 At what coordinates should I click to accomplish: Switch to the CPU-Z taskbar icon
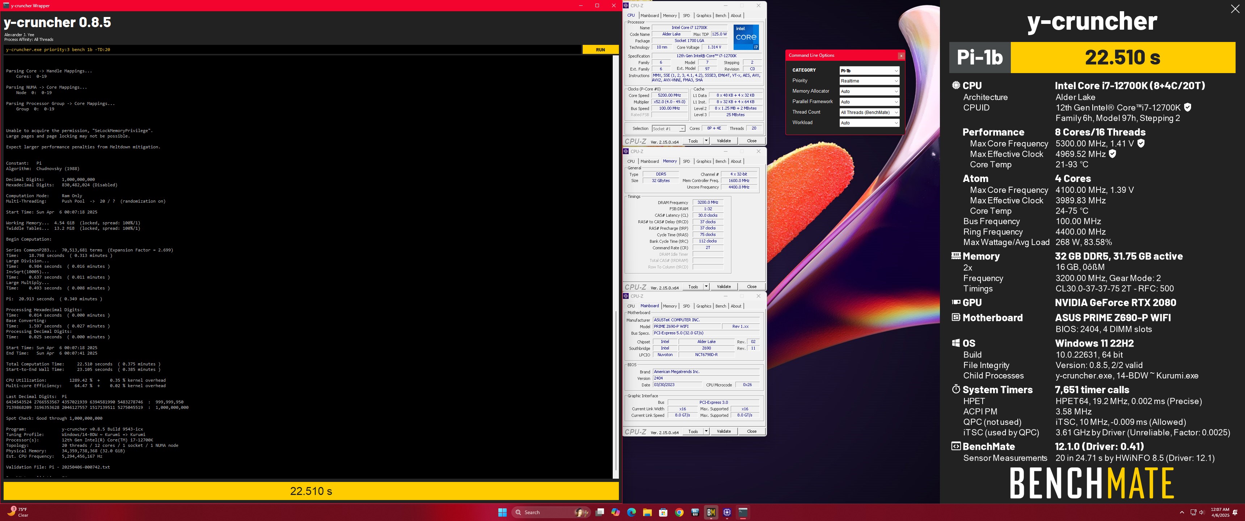pyautogui.click(x=727, y=512)
